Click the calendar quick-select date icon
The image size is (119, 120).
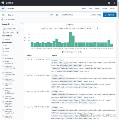[x=58, y=15]
